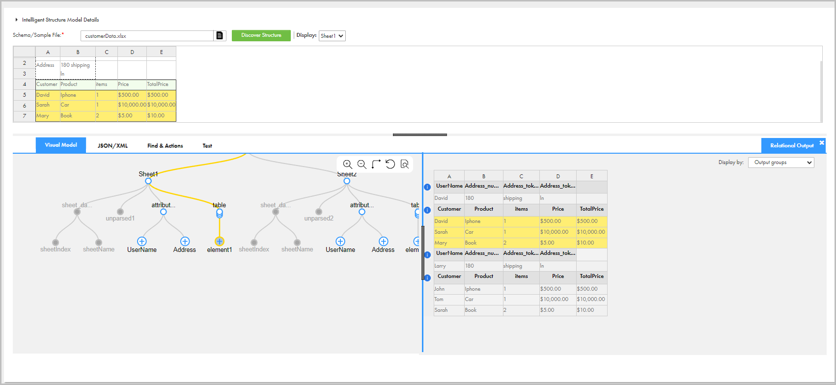This screenshot has height=385, width=836.
Task: Click the sheetIndex node under Sheet1
Action: click(56, 243)
